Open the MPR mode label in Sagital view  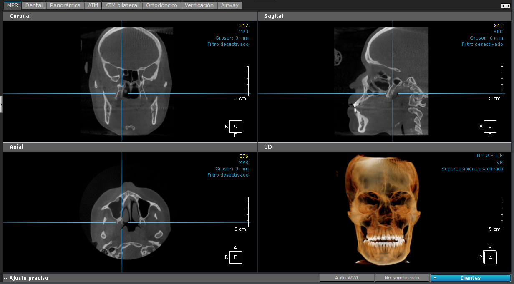pos(498,32)
